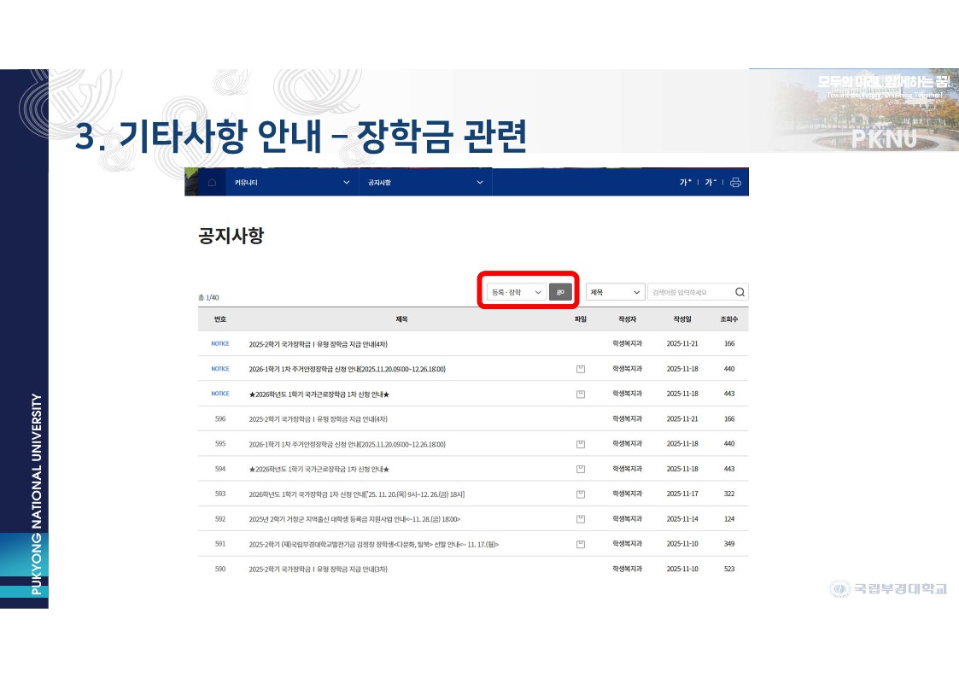Viewport: 959px width, 678px height.
Task: Click the search magnifier icon
Action: coord(740,292)
